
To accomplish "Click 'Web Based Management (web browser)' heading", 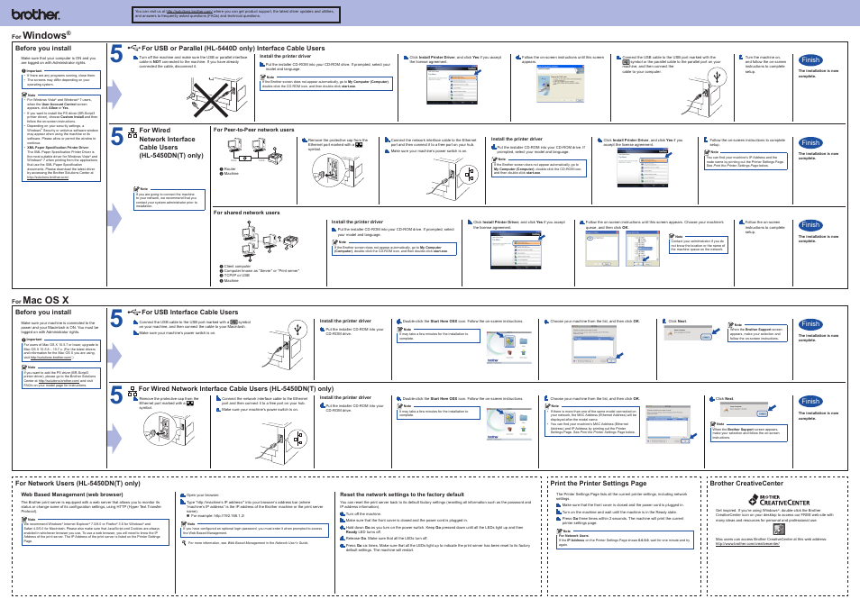I will (72, 495).
